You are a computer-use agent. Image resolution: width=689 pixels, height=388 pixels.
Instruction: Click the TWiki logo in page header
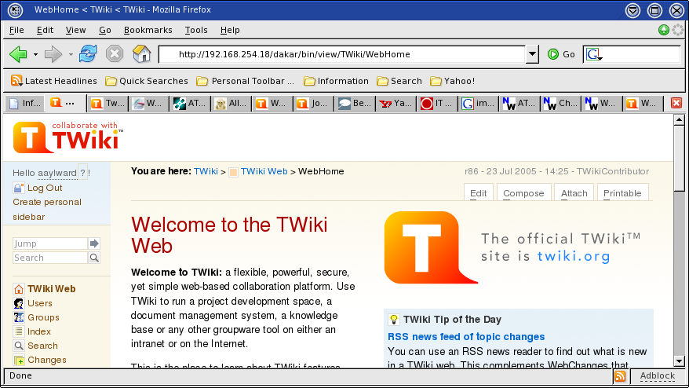[x=68, y=137]
